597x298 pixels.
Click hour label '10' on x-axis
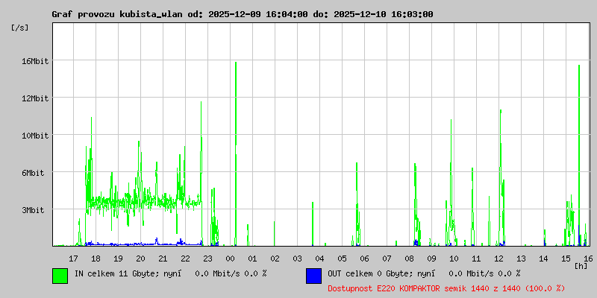454,259
